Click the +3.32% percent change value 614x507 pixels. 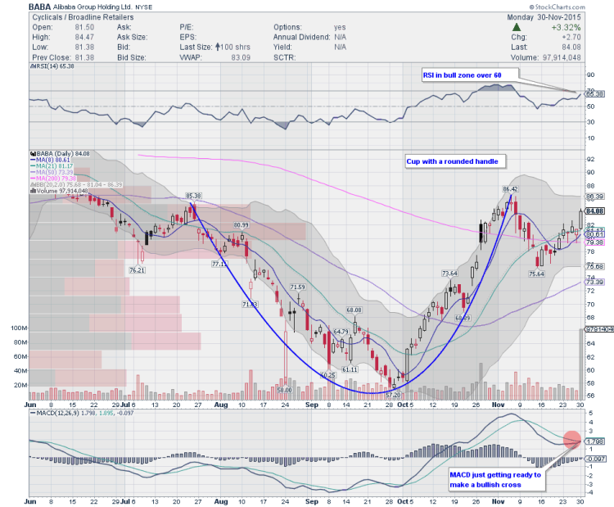pos(566,27)
